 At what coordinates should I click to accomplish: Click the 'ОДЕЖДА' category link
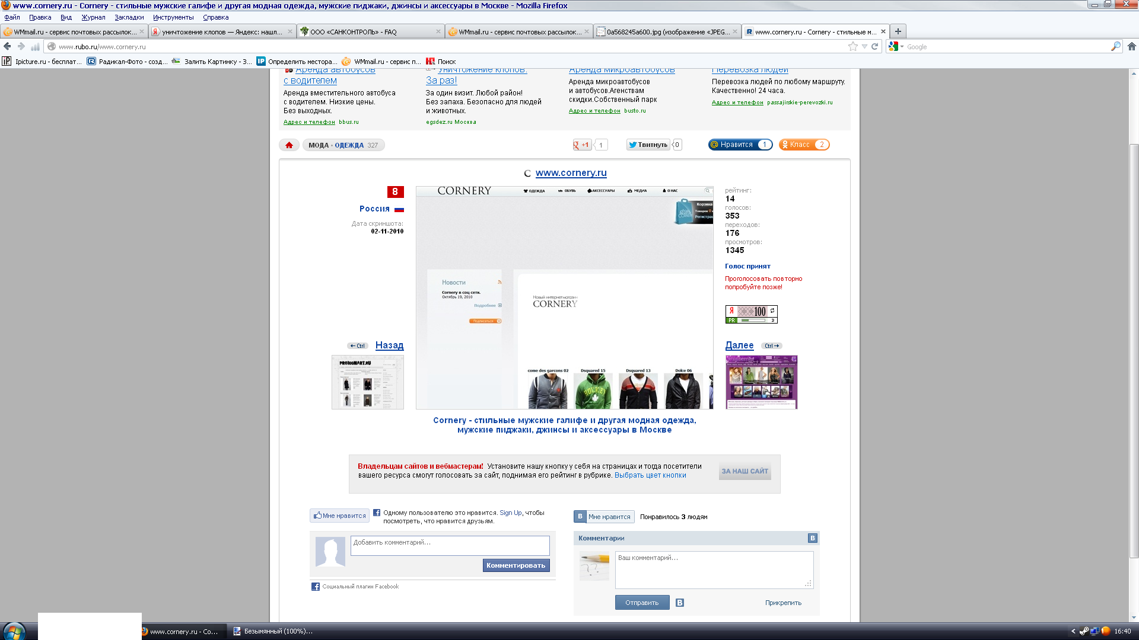coord(349,145)
